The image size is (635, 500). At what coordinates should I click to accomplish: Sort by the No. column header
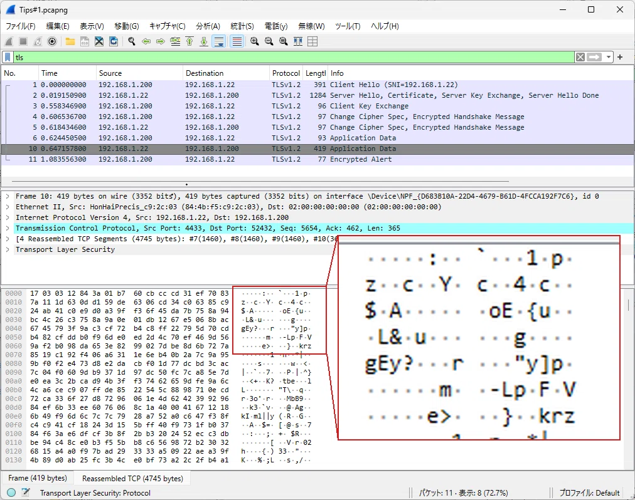click(x=20, y=73)
